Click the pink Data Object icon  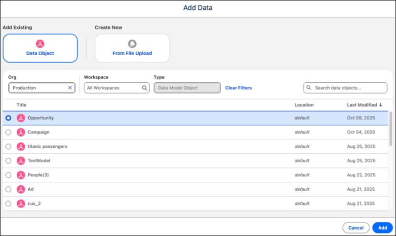click(40, 44)
